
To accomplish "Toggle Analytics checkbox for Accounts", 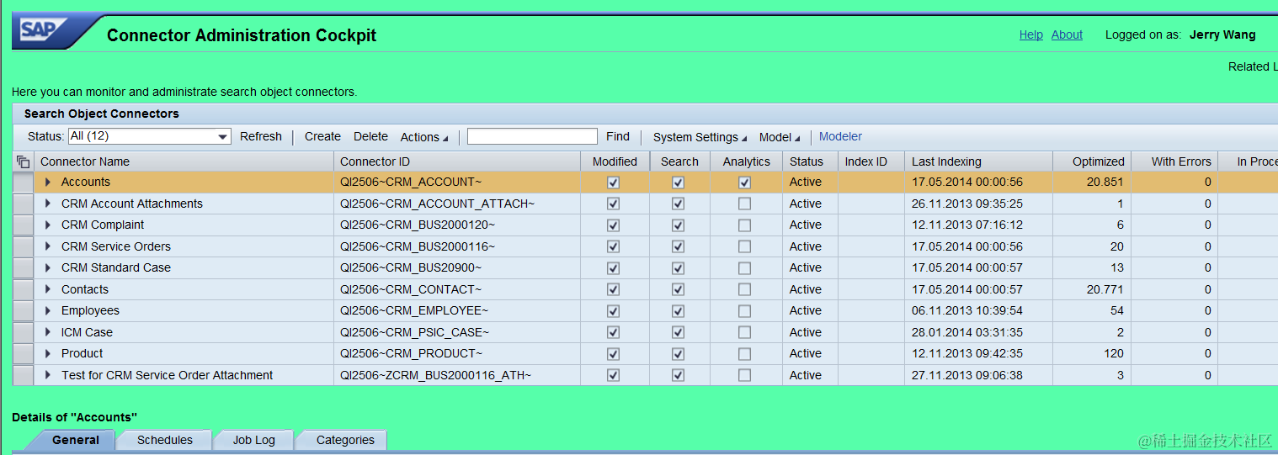I will 744,183.
